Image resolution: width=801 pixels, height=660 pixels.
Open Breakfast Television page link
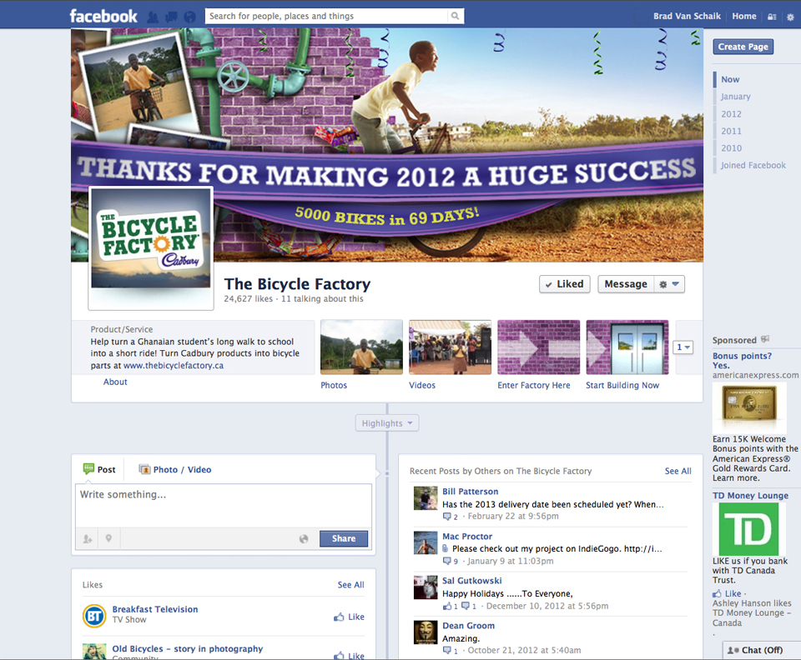155,609
